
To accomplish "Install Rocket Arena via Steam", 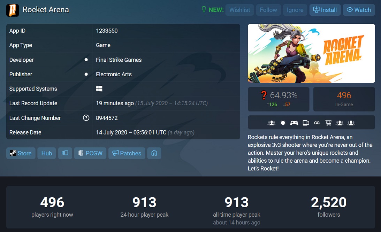I will pos(325,10).
